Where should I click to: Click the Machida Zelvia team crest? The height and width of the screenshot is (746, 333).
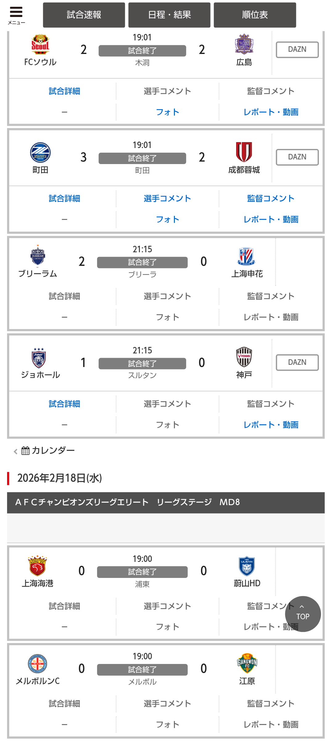click(40, 152)
